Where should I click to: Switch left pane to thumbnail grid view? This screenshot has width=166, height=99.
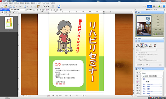pos(2,12)
